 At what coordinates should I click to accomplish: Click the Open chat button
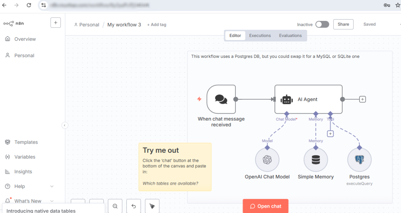265,206
